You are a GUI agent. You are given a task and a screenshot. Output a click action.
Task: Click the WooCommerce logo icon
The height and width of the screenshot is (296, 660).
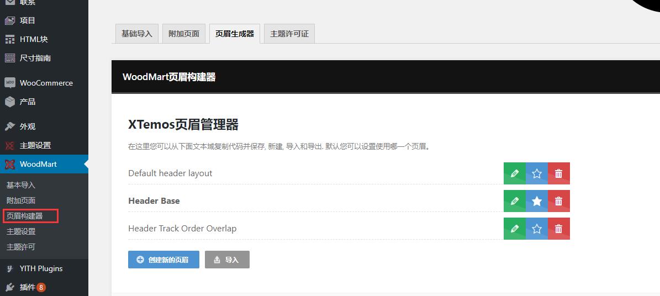10,82
